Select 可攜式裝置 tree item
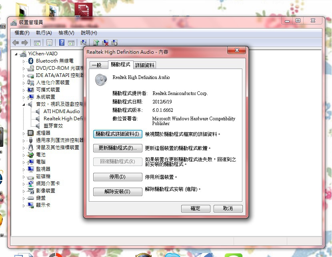Image resolution: width=332 pixels, height=257 pixels. pos(48,90)
